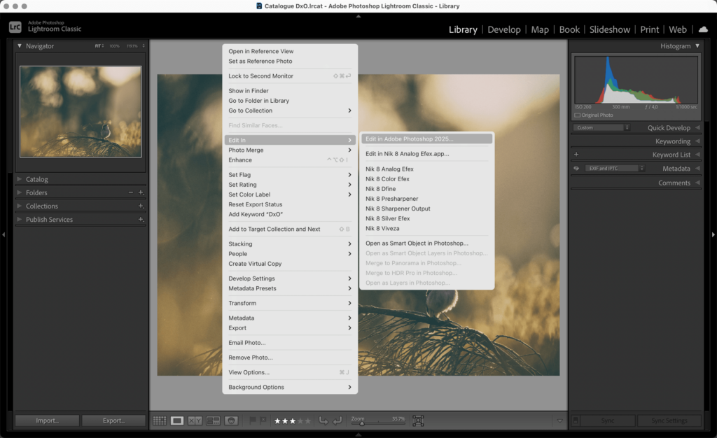Click the face region draw icon

point(418,421)
